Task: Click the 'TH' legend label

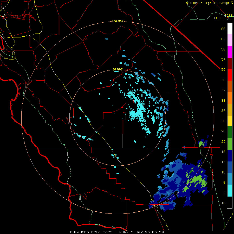Action: 223,203
